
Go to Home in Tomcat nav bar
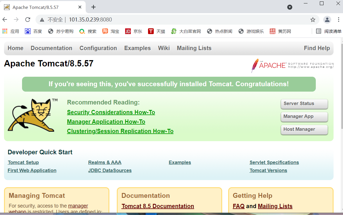click(15, 48)
